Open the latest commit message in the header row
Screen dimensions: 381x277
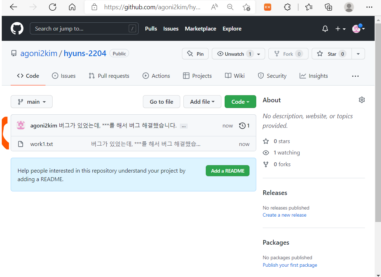[118, 125]
